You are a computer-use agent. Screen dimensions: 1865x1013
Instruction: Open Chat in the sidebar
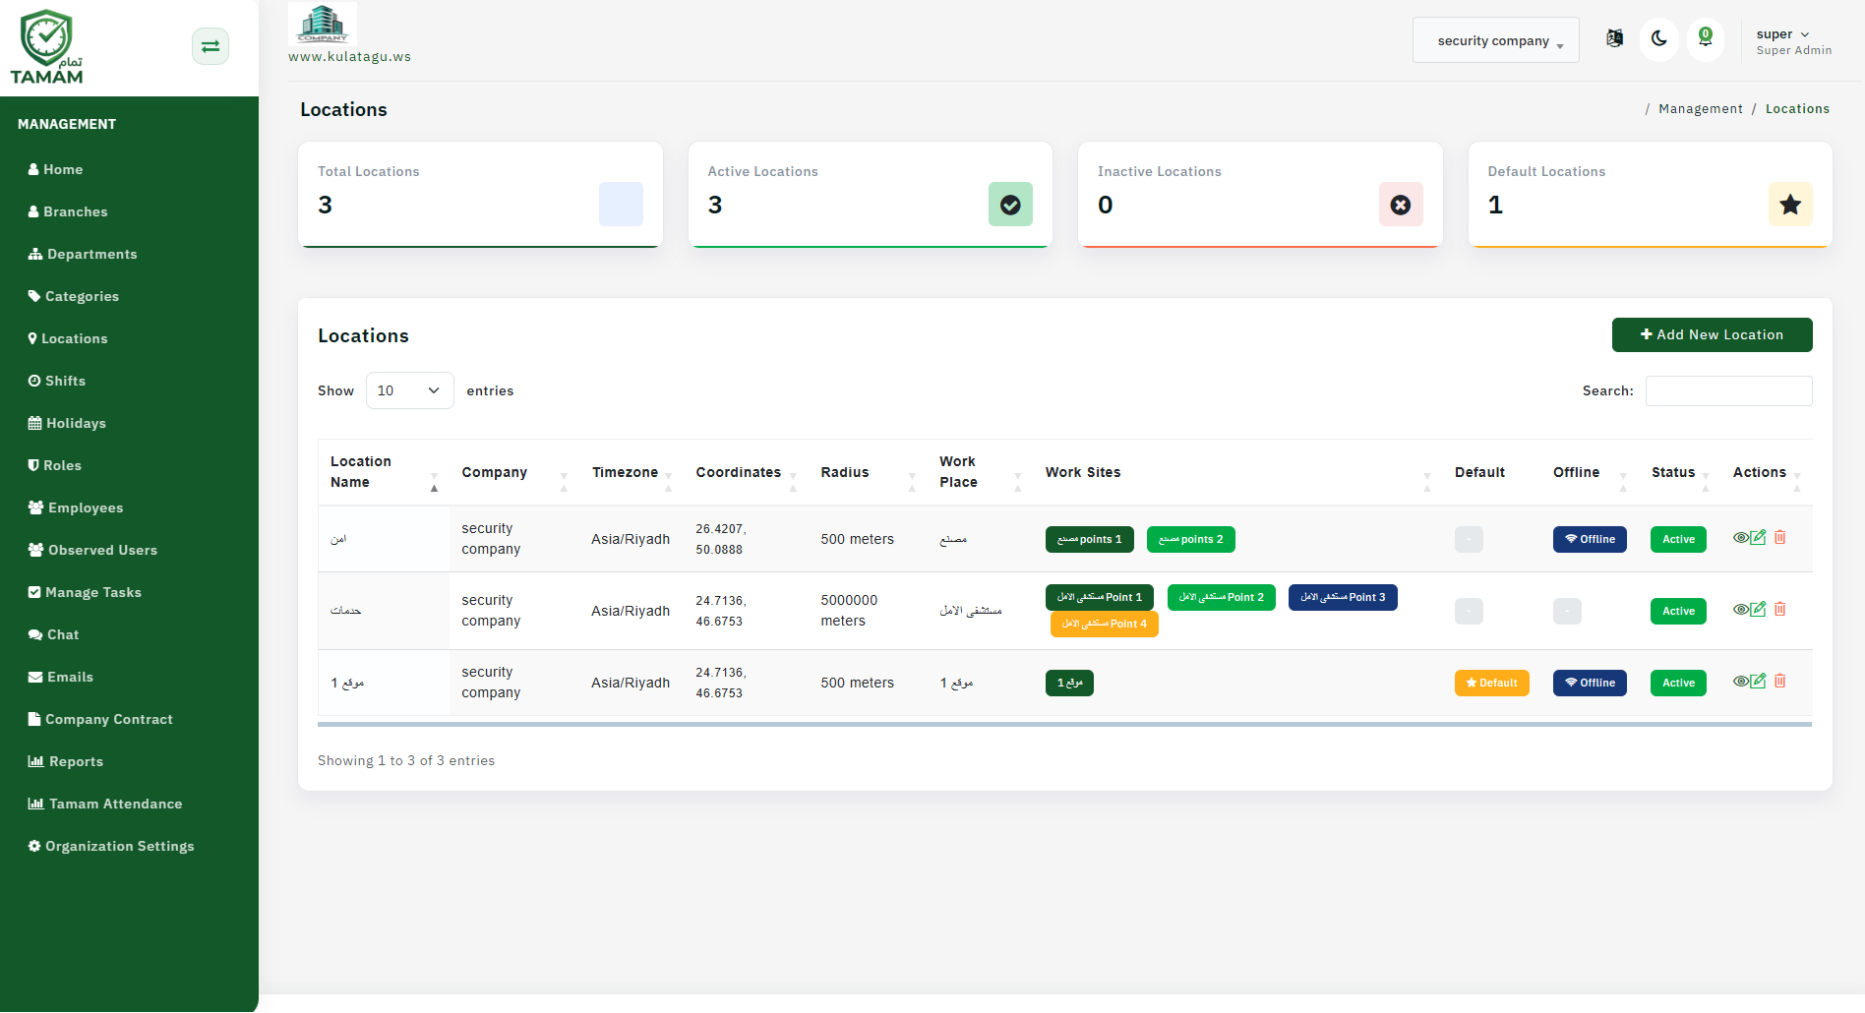tap(53, 634)
